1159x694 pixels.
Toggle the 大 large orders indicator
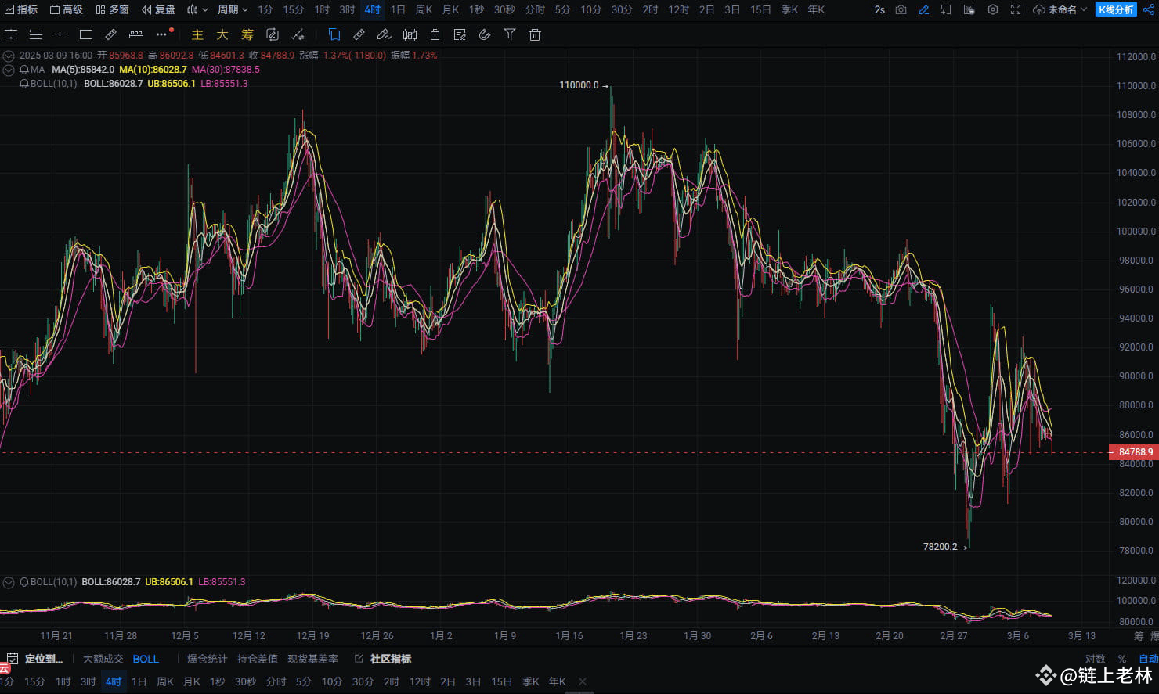coord(222,34)
